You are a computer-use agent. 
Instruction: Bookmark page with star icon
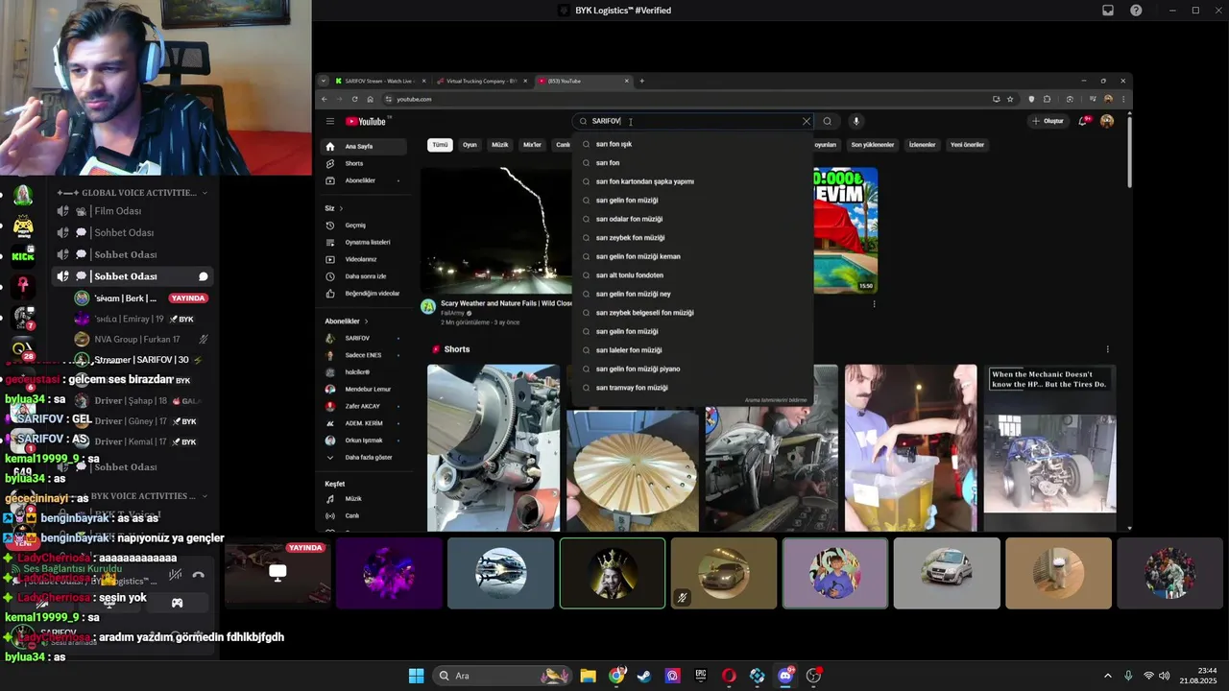click(x=1010, y=99)
